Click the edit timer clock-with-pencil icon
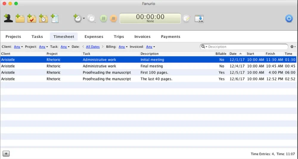Screen dimensions: 298x159 (x=186, y=18)
